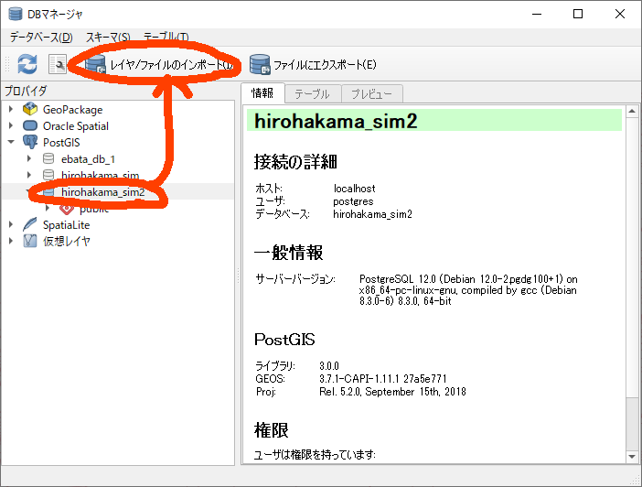Click the SpatiaLite feather icon
Image resolution: width=642 pixels, height=487 pixels.
pyautogui.click(x=29, y=225)
